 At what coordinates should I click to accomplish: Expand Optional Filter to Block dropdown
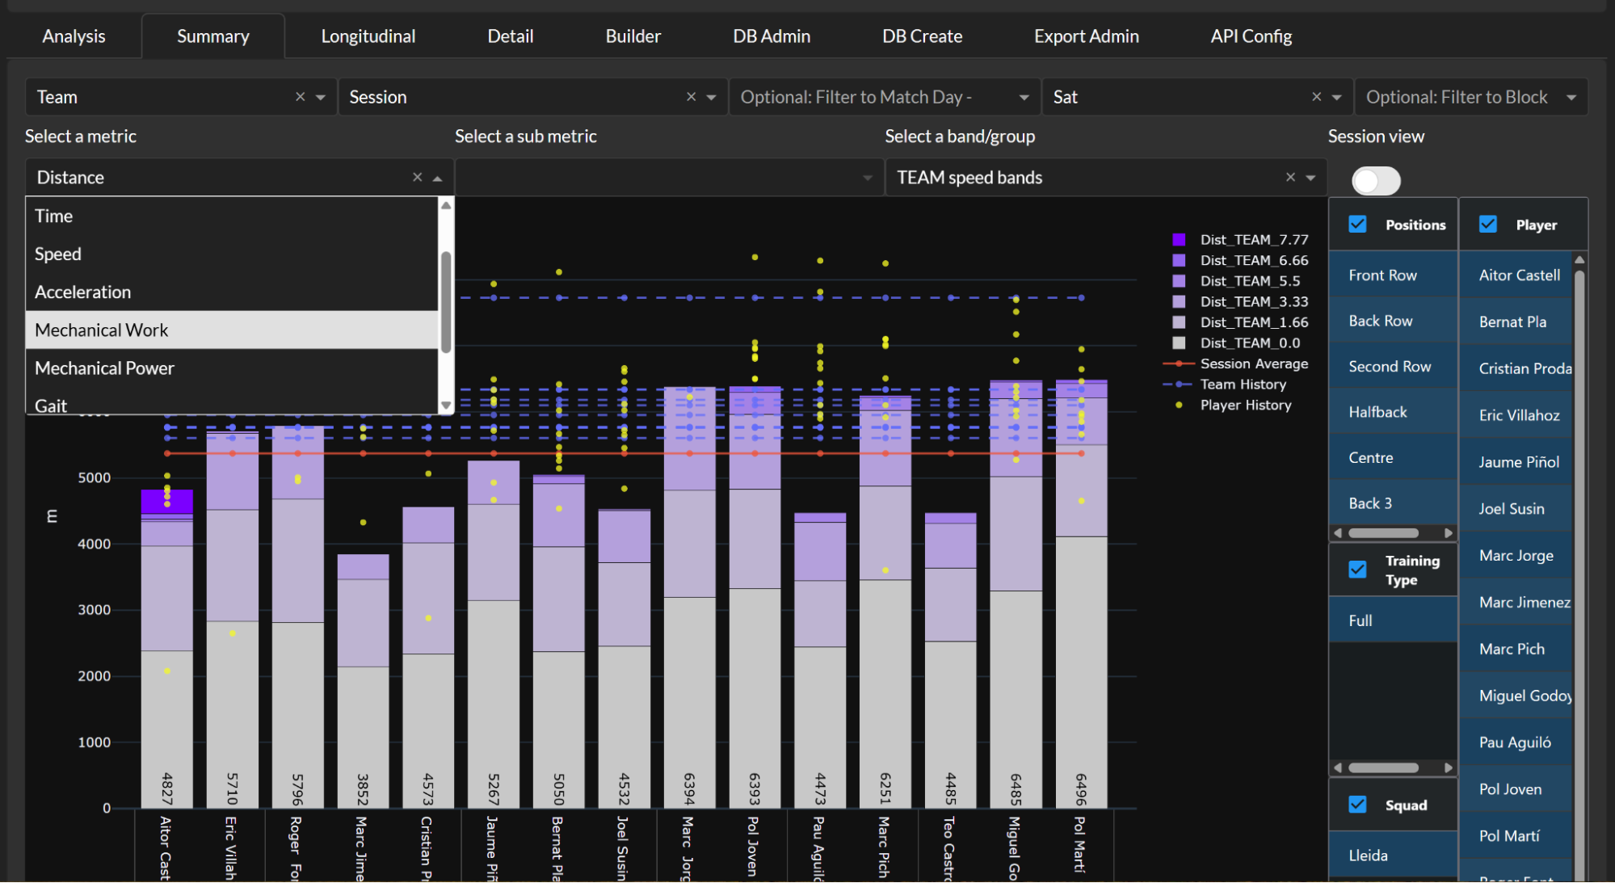tap(1571, 97)
